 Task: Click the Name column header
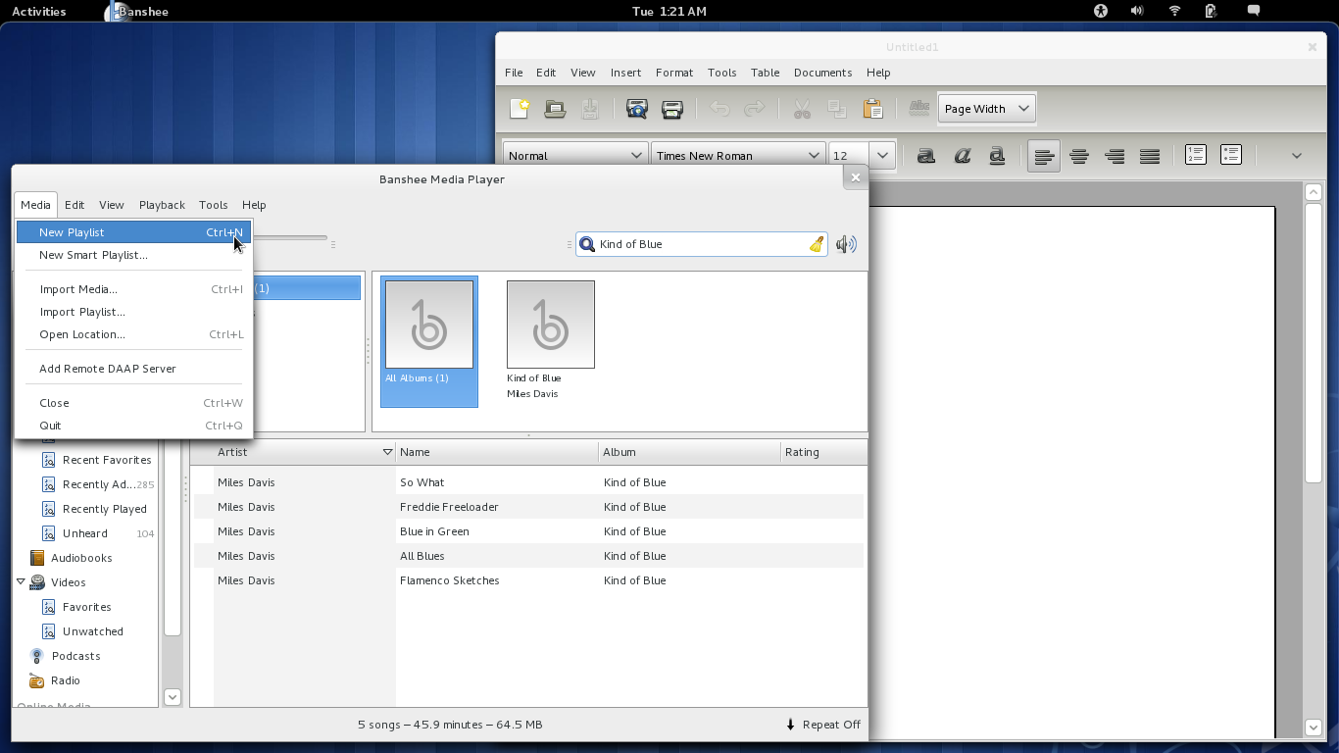(497, 452)
